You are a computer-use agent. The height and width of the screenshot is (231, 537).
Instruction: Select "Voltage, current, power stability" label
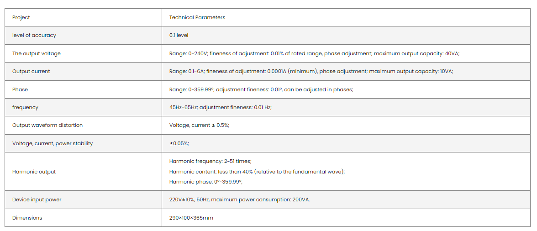[53, 143]
